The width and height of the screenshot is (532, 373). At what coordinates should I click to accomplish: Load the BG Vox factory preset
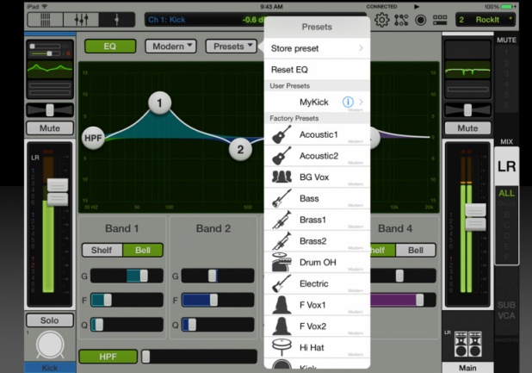(x=317, y=177)
